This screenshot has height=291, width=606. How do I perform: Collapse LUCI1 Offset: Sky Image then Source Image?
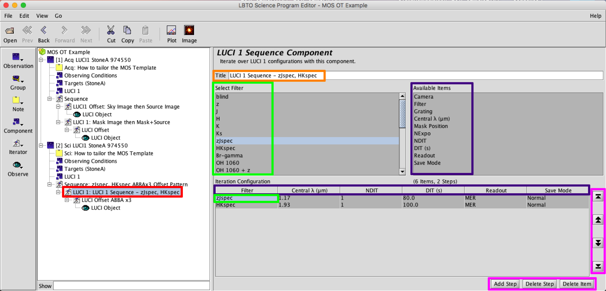58,107
